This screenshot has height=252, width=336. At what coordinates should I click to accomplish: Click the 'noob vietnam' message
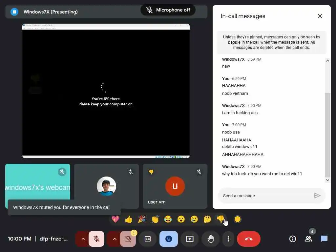(235, 94)
